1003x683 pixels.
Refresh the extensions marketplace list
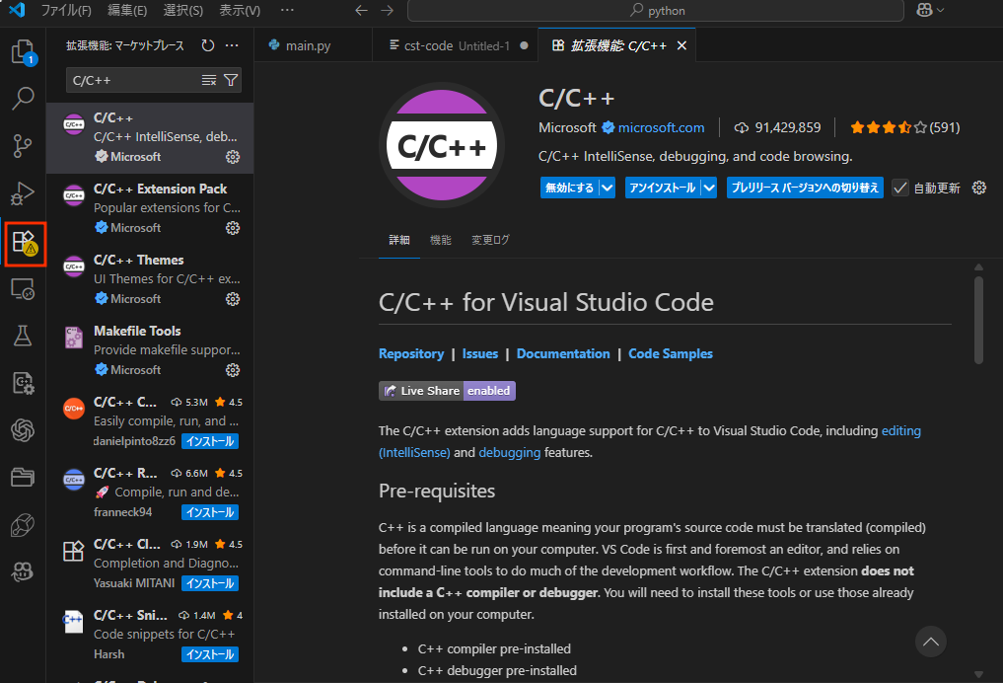(207, 45)
